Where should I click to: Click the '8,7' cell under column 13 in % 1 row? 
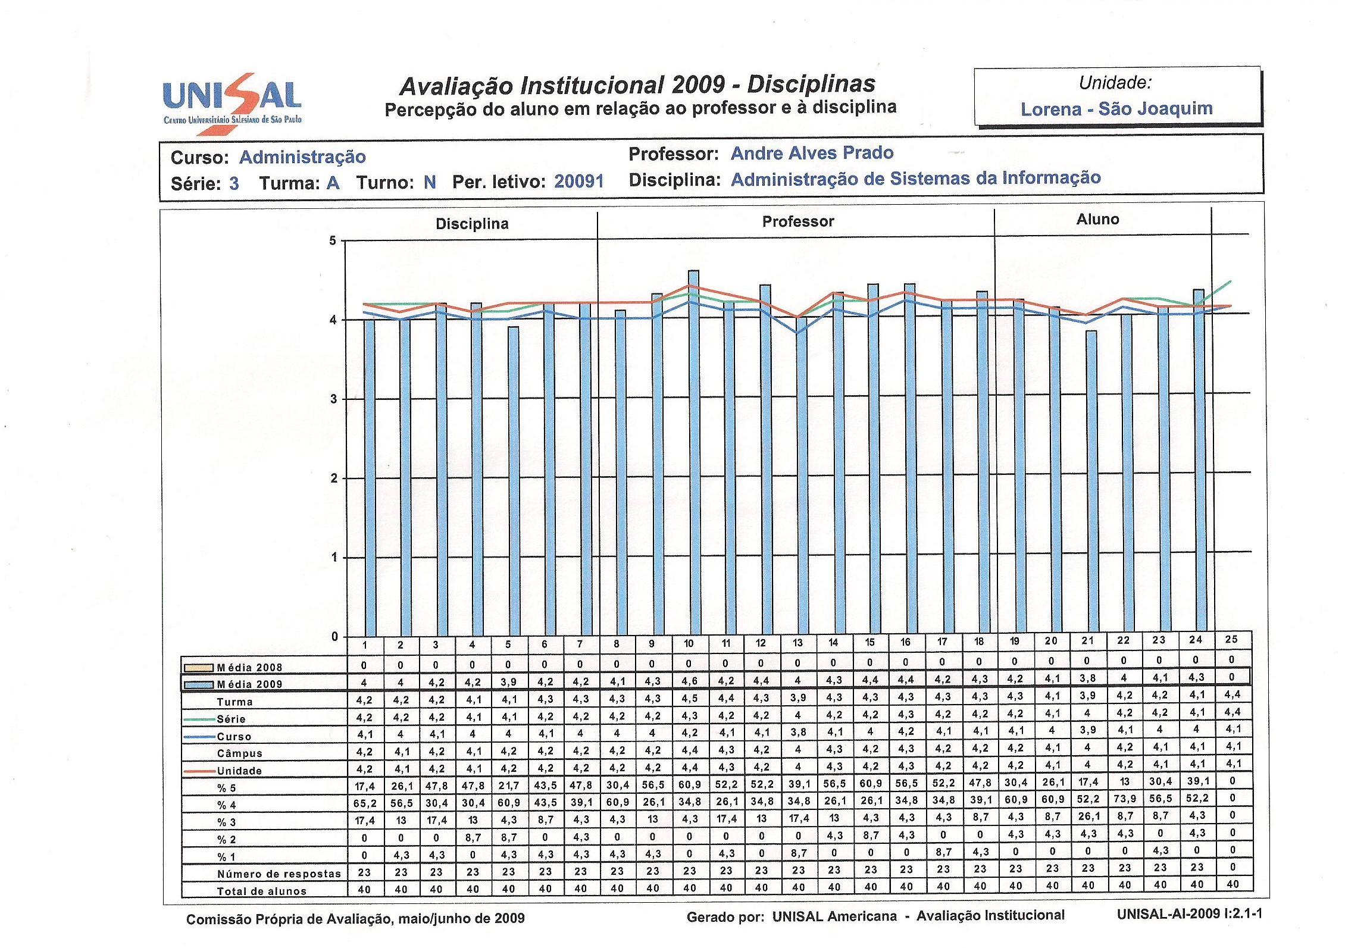pyautogui.click(x=799, y=853)
